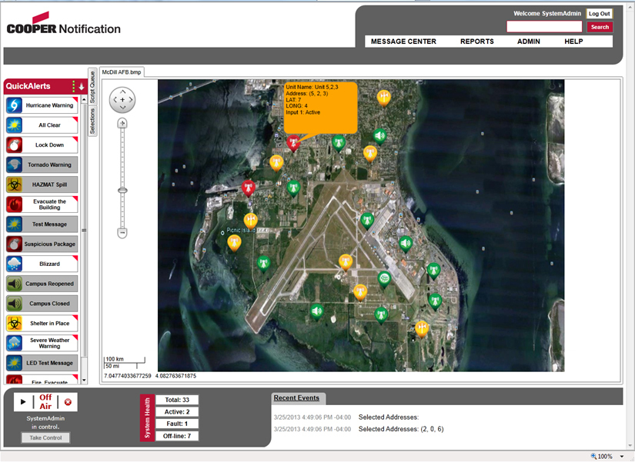Click the Tornado Warning icon
The height and width of the screenshot is (462, 635).
[x=14, y=165]
